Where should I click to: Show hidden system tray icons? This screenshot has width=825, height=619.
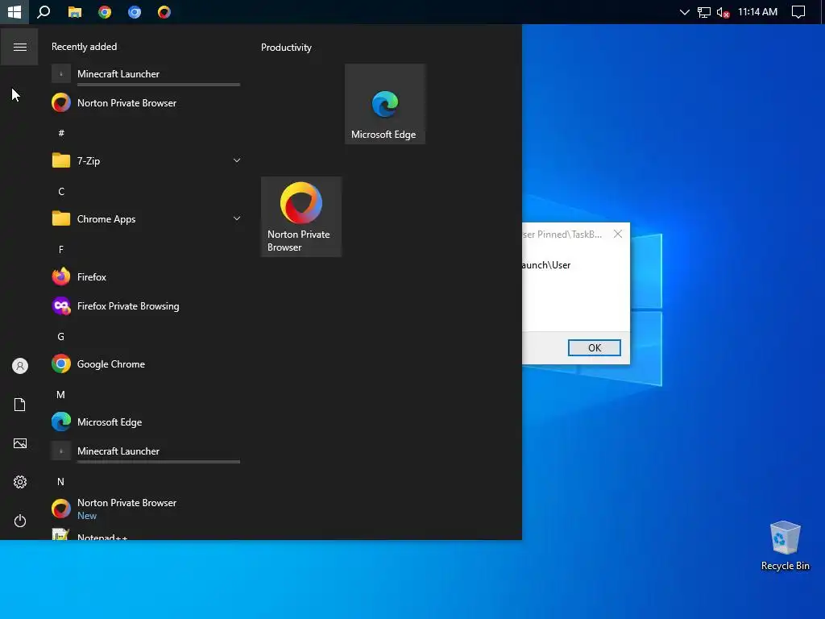[684, 11]
